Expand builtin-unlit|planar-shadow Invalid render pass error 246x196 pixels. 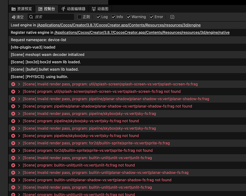click(19, 173)
